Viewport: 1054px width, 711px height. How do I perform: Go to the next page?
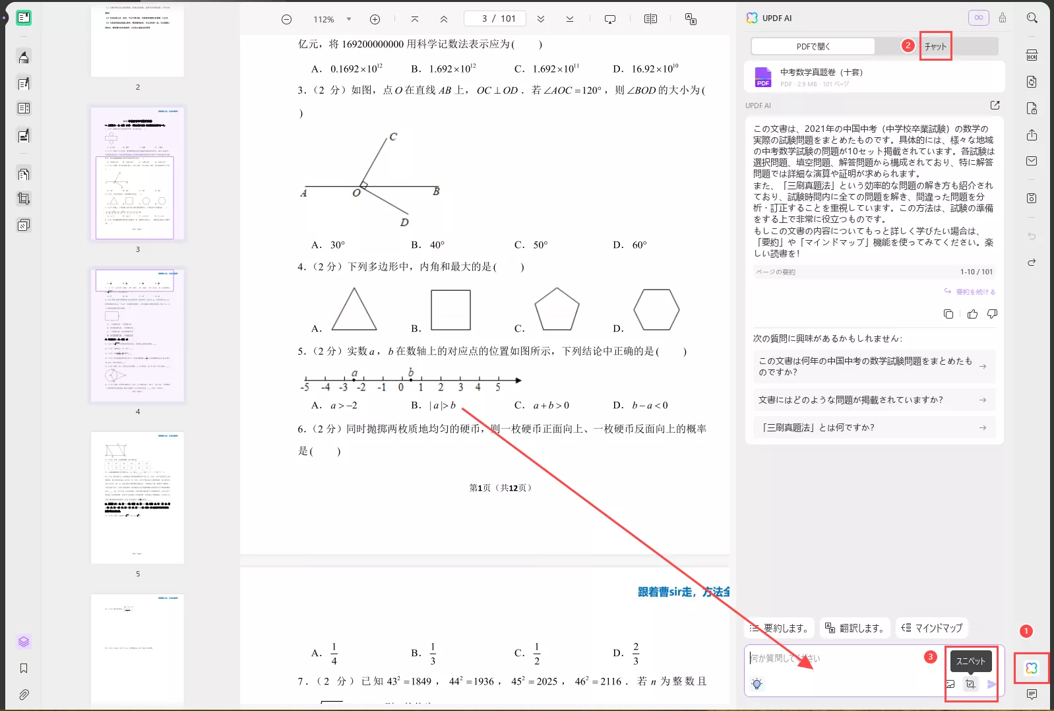point(541,19)
